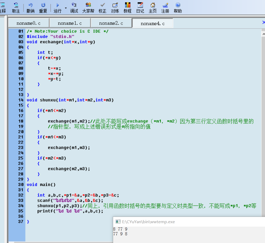Click console title E:\CYuYan\bin\wwtemp.exe

(148, 222)
